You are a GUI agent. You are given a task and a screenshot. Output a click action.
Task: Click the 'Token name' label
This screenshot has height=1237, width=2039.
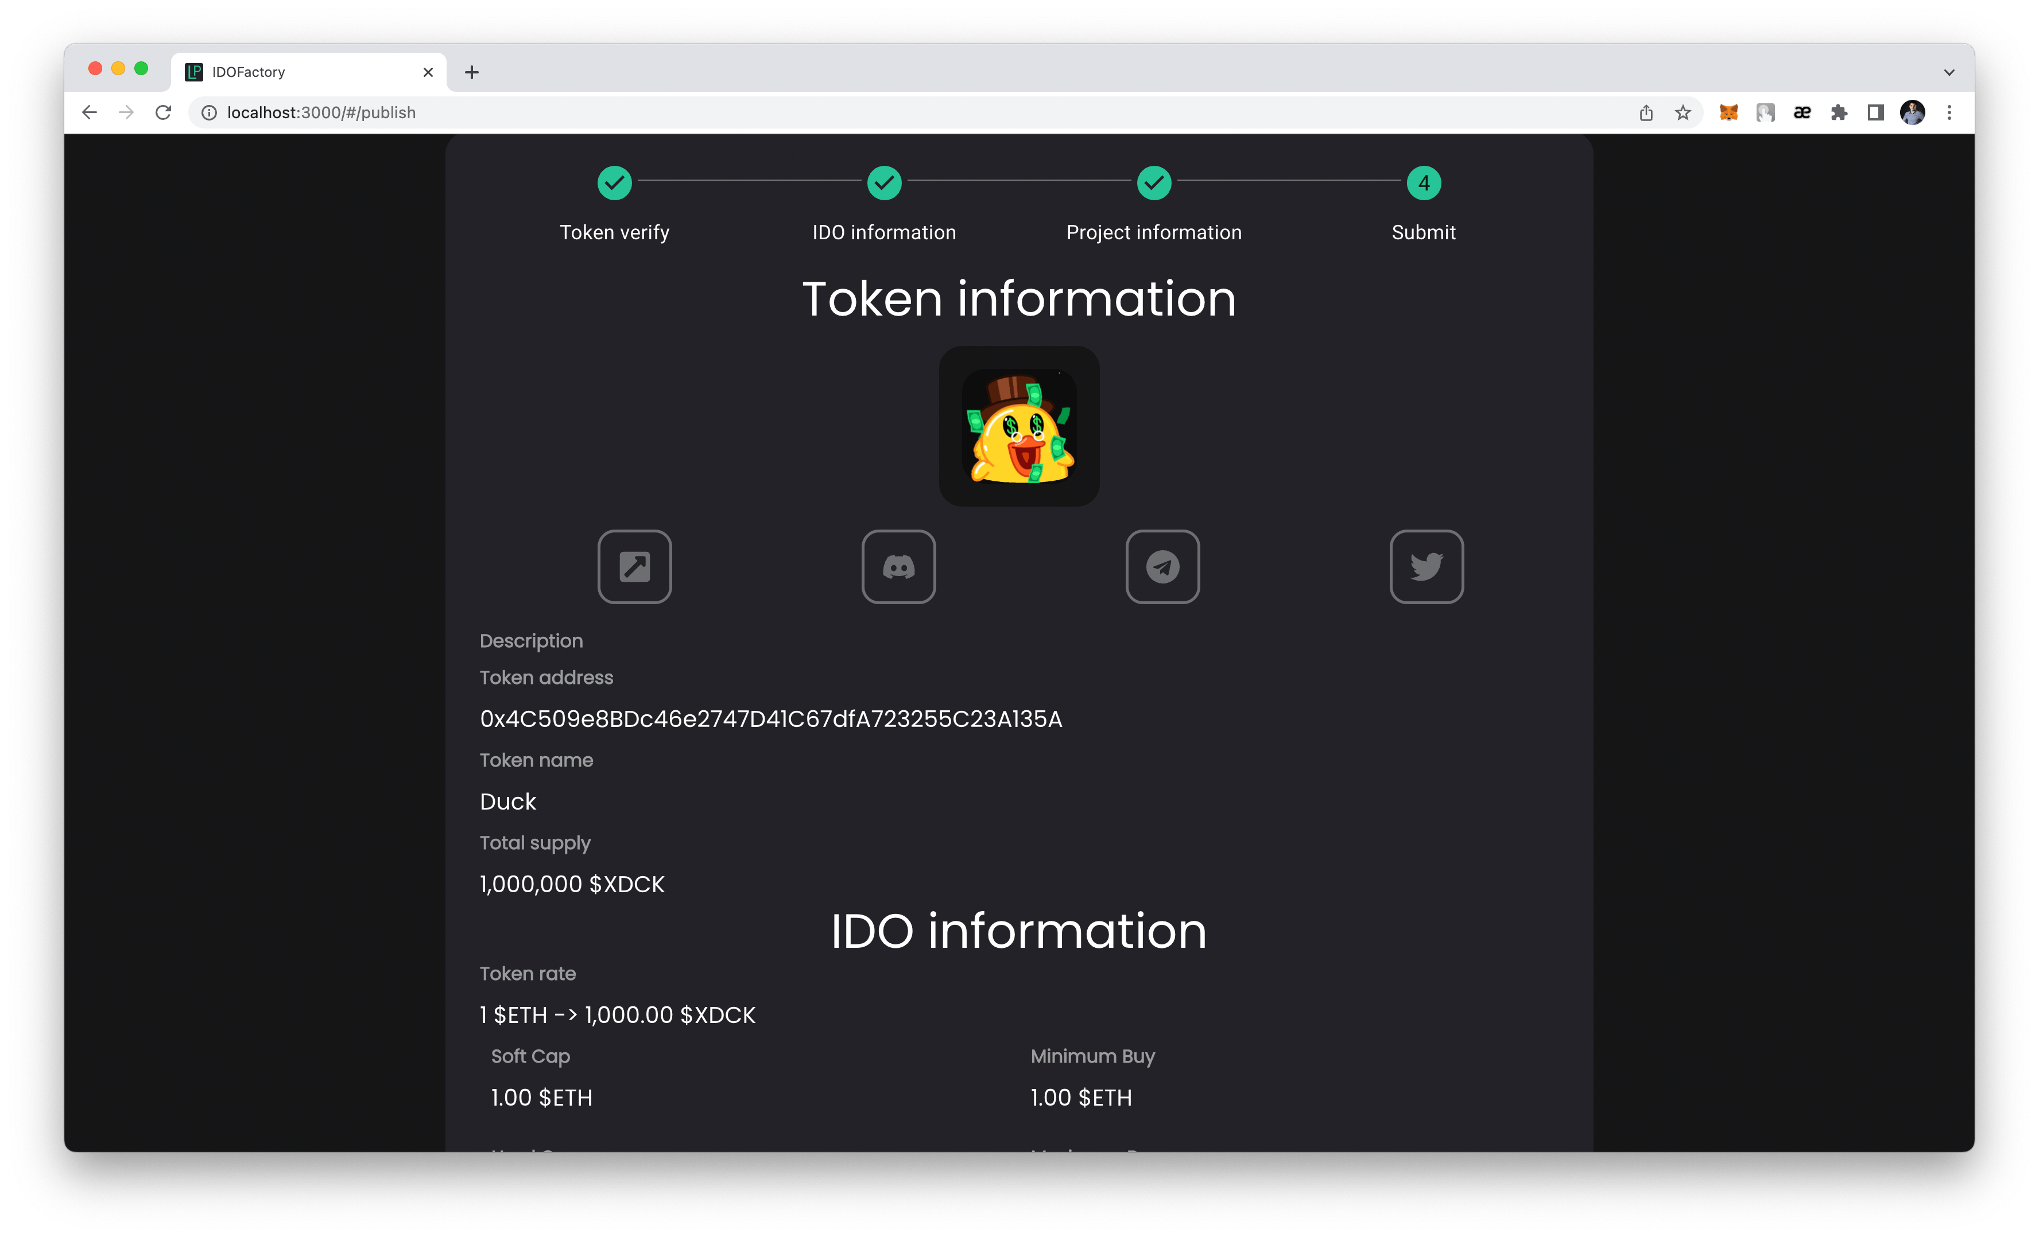[536, 760]
